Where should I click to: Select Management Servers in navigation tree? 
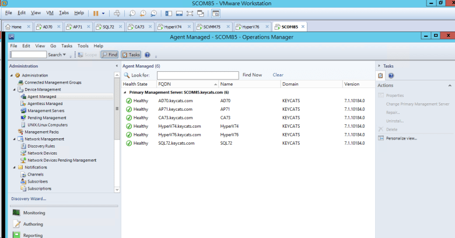tap(45, 110)
